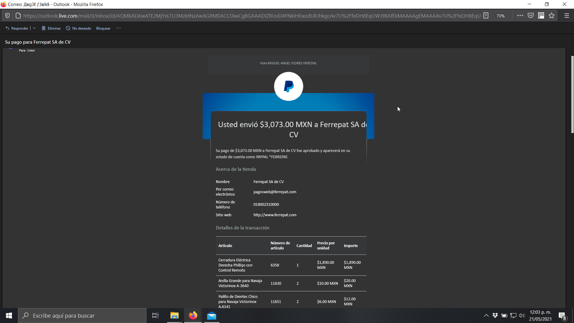The width and height of the screenshot is (574, 323).
Task: Open File Explorer from the taskbar
Action: click(174, 316)
